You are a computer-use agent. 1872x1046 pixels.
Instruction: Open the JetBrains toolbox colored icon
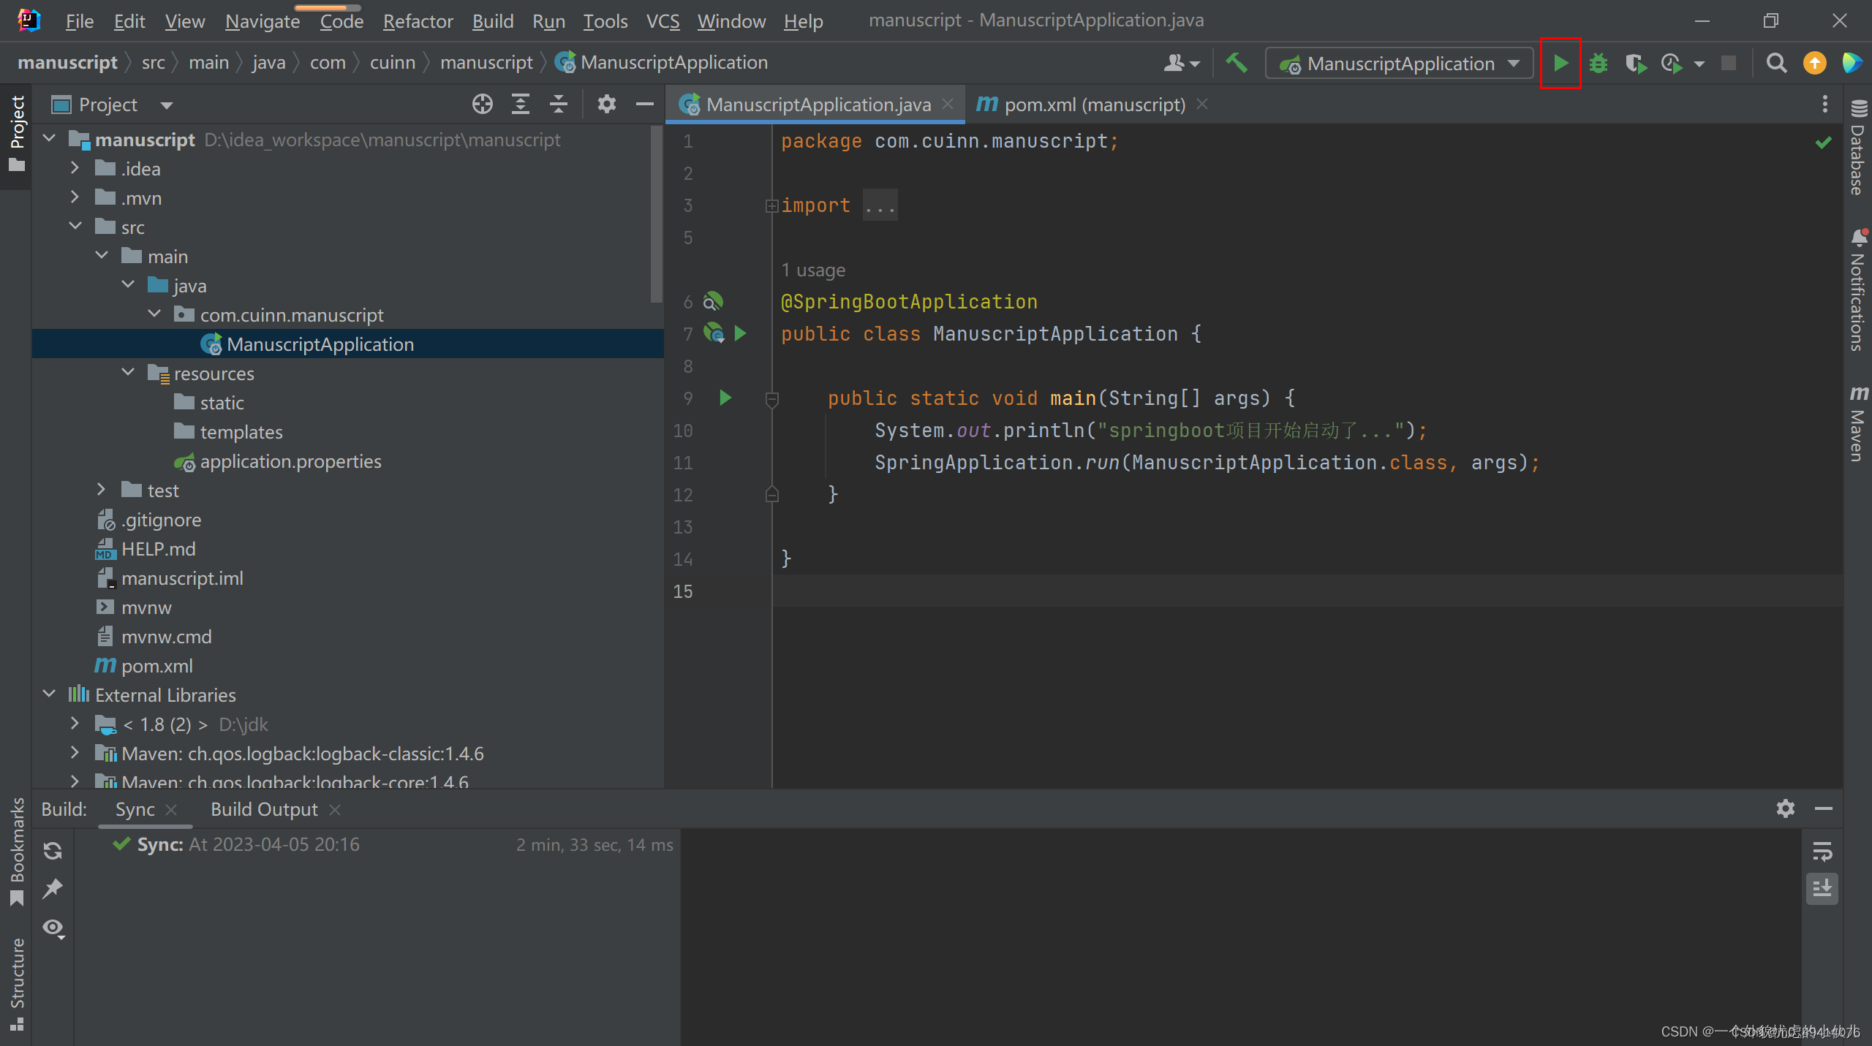pyautogui.click(x=1852, y=64)
